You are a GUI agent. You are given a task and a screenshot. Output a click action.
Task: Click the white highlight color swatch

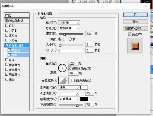point(84,88)
